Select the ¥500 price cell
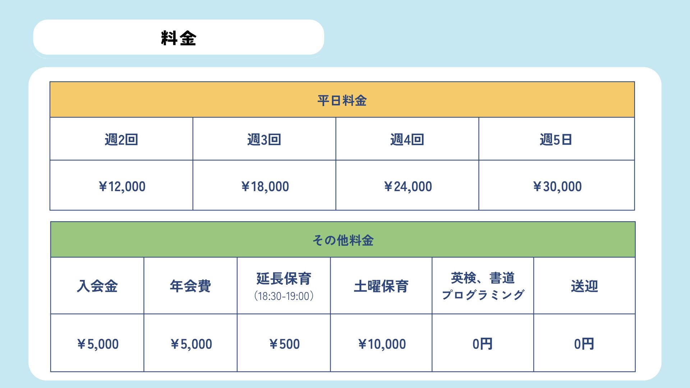 tap(284, 344)
